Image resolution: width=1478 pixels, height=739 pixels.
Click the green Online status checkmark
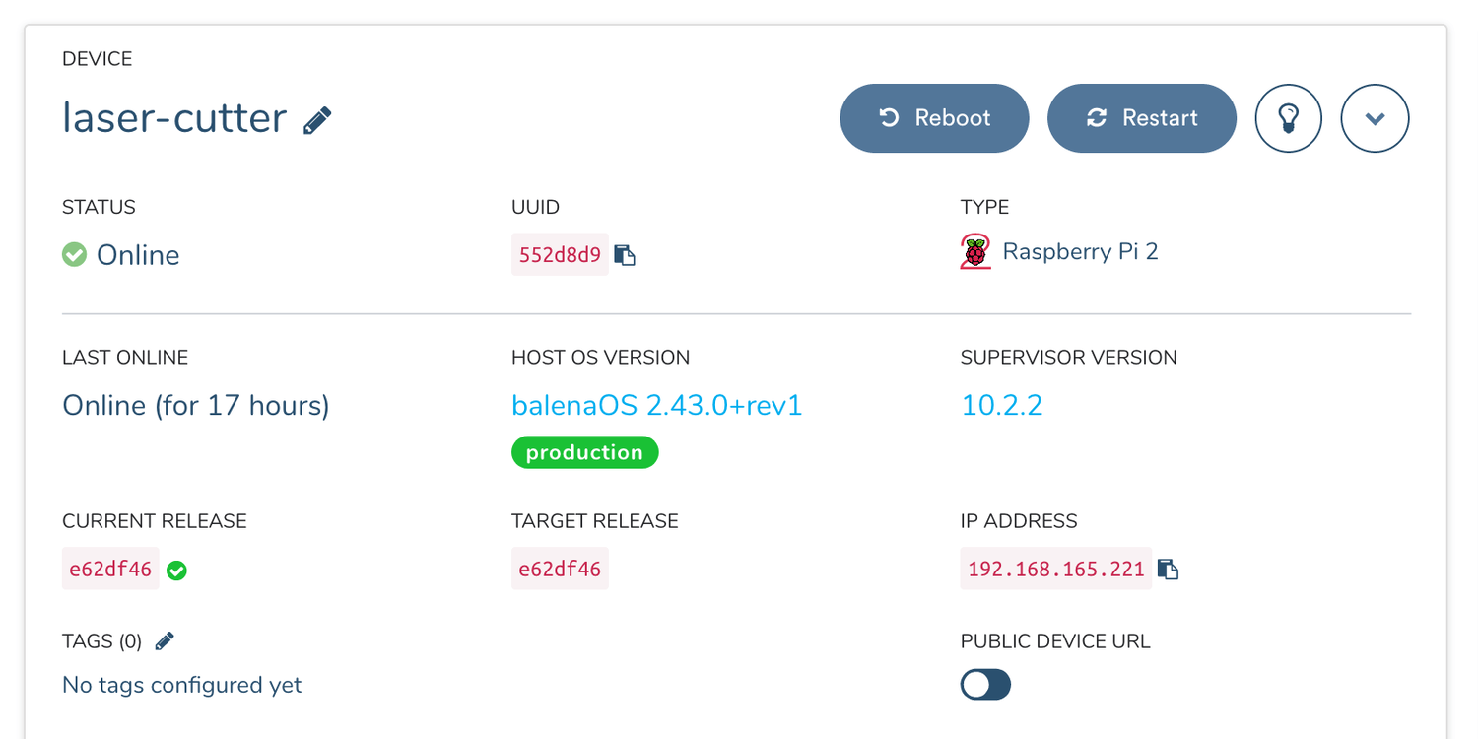(x=74, y=255)
